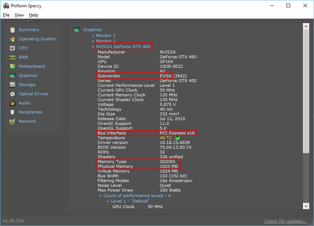314x226 pixels.
Task: Click the v1.29.714 version label
Action: pos(13,221)
